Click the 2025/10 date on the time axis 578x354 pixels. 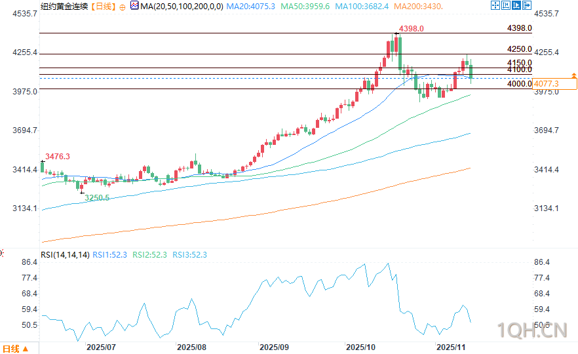click(x=360, y=345)
